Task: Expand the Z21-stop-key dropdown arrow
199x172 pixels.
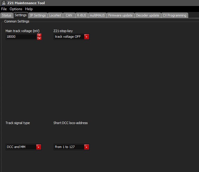Action: (86, 37)
